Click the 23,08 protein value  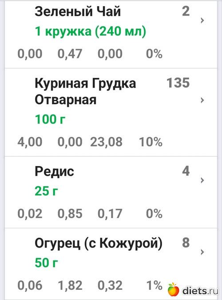point(106,142)
